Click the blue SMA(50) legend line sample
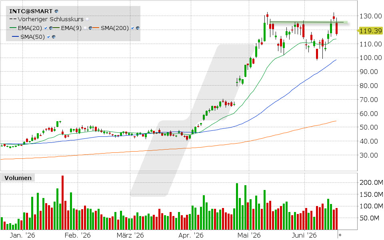Viewport: 384px width, 240px height. [x=16, y=36]
